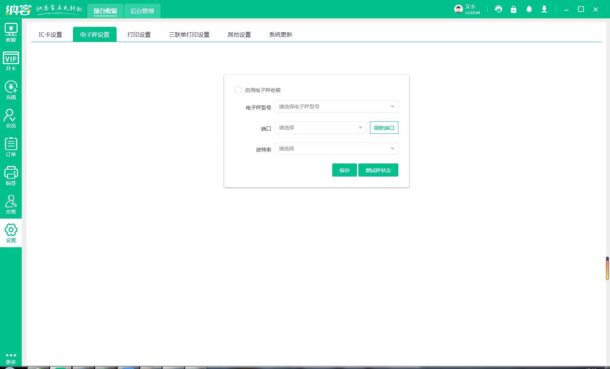Screen dimensions: 610x369
Task: Expand the 波特率 baud rate dropdown
Action: (x=336, y=149)
